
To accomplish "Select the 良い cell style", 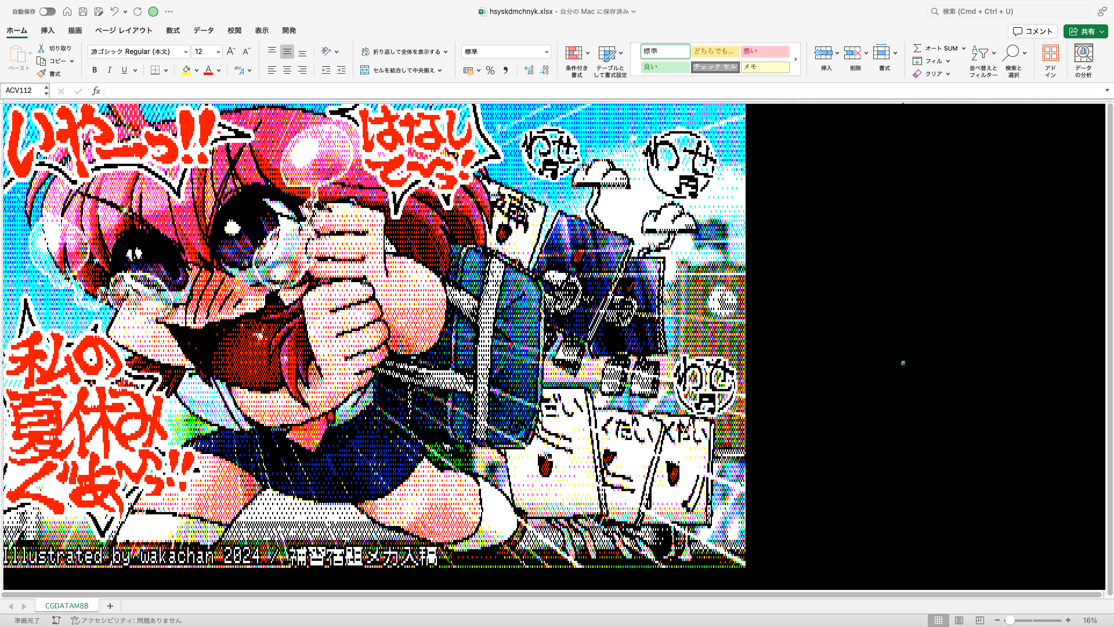I will (665, 67).
